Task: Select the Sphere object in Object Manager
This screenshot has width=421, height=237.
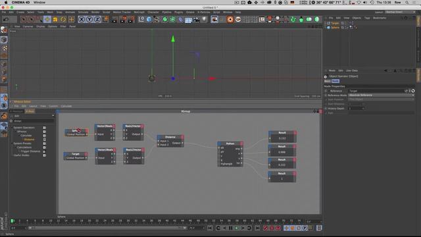Action: pos(335,28)
